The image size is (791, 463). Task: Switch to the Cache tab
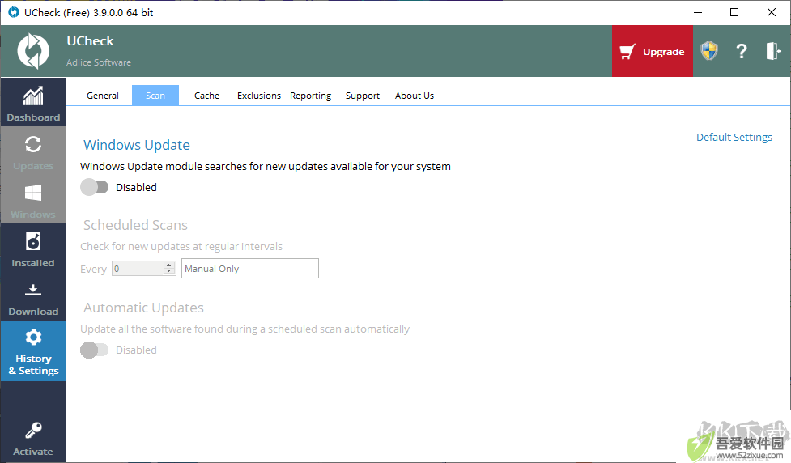(206, 96)
